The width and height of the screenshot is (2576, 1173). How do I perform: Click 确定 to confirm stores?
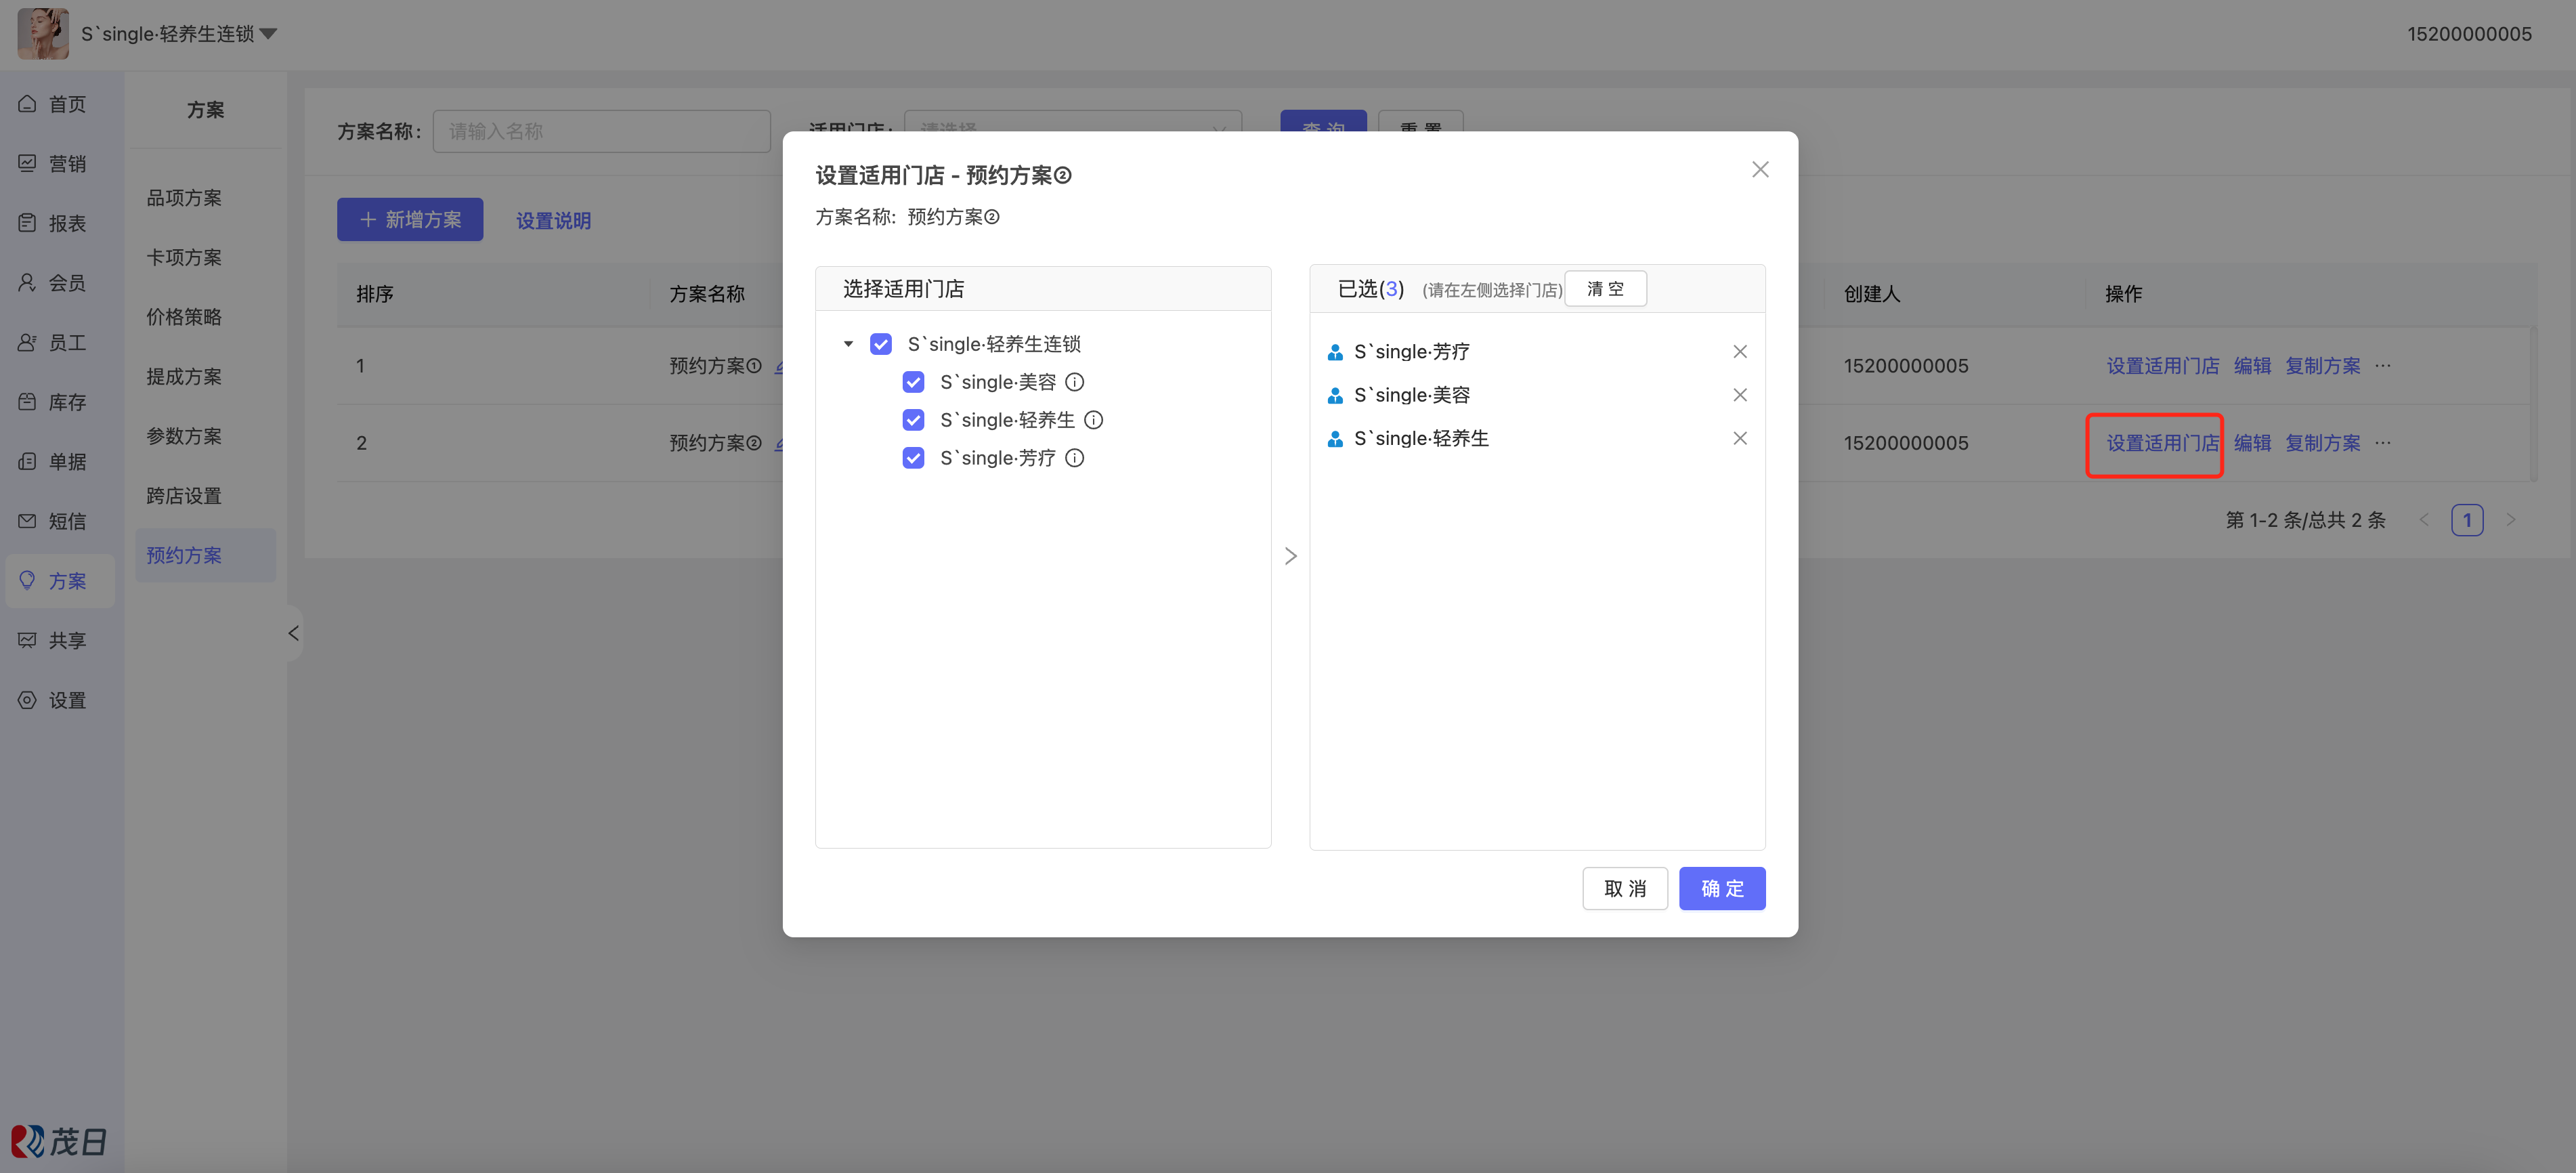click(1721, 888)
